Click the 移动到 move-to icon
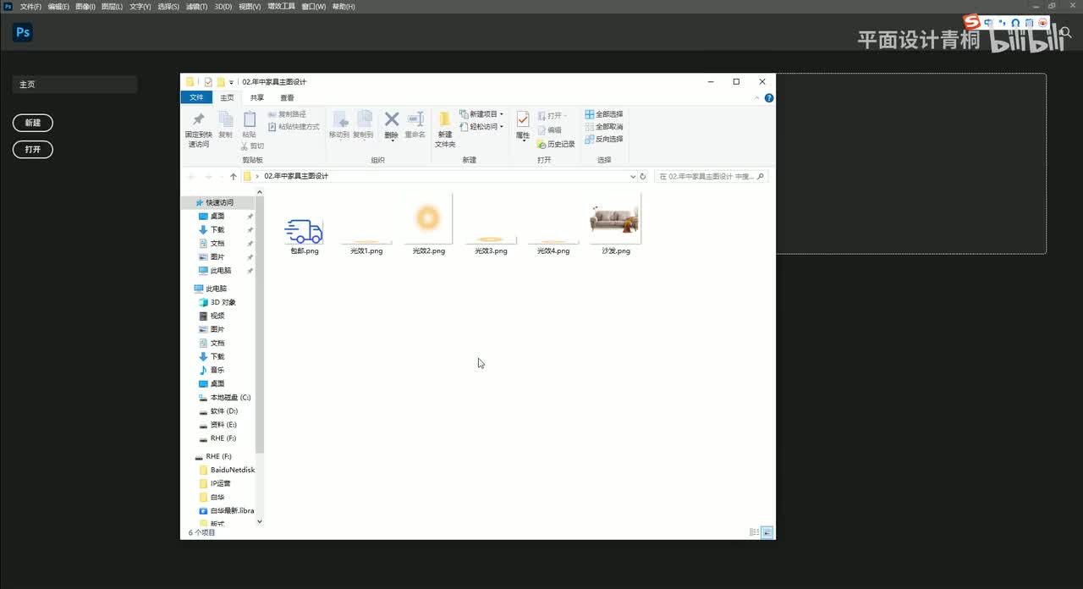1083x589 pixels. pyautogui.click(x=339, y=120)
